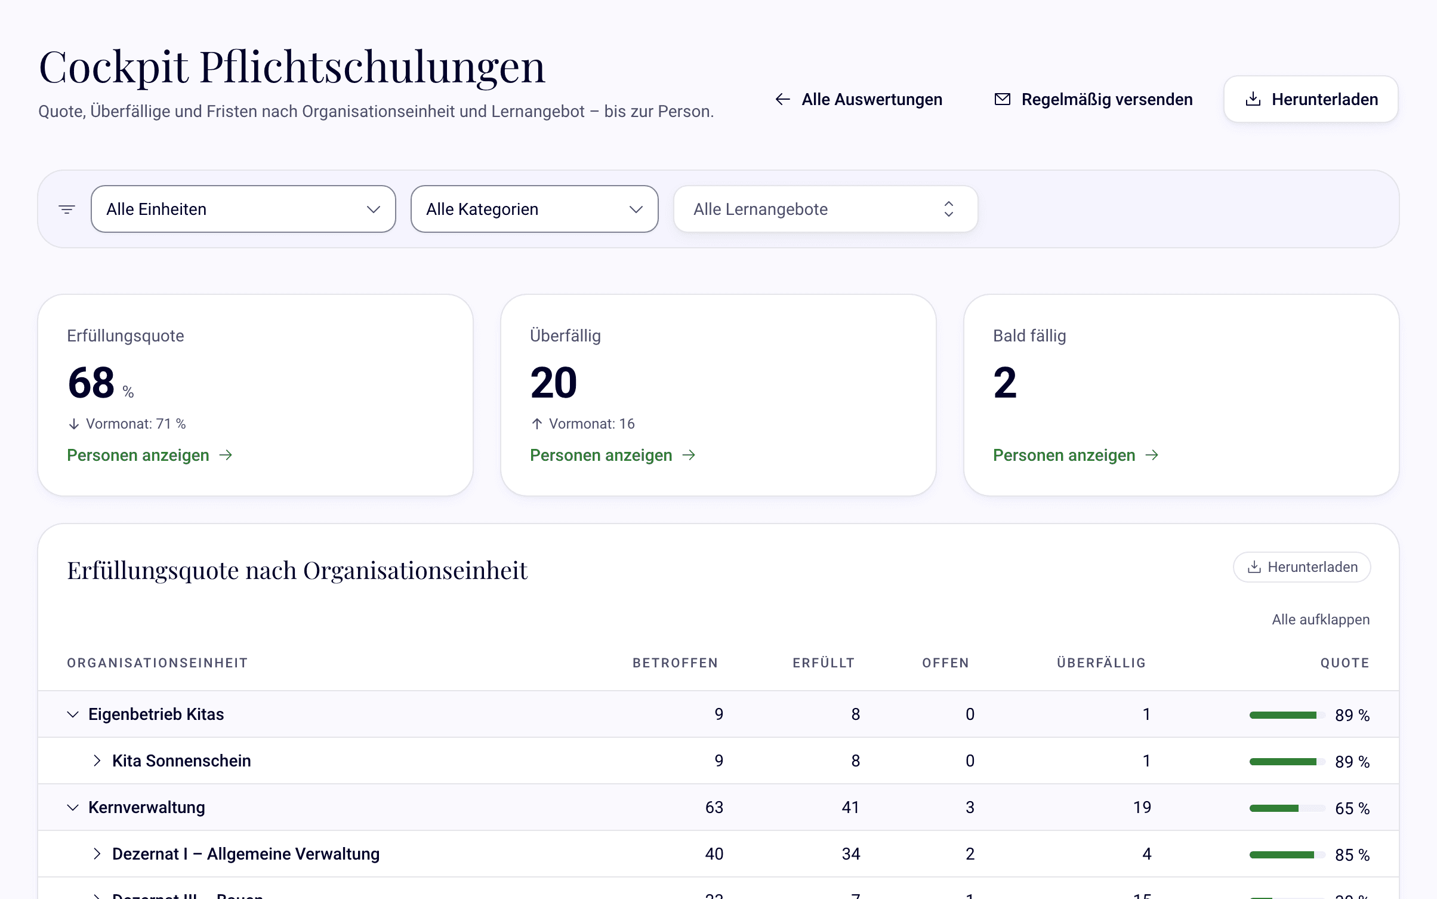1437x899 pixels.
Task: Download the Organisationseinheit table
Action: coord(1302,567)
